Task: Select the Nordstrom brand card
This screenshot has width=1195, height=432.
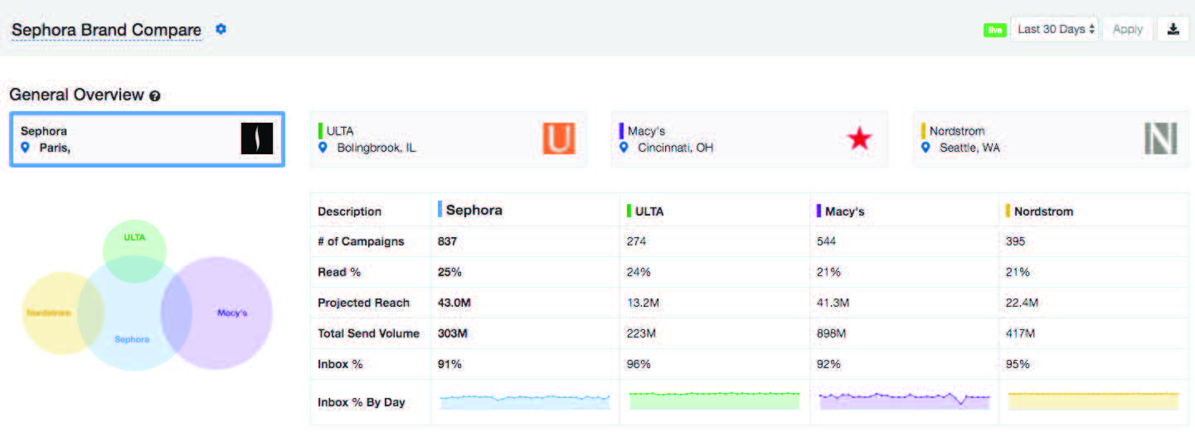Action: pos(1051,139)
